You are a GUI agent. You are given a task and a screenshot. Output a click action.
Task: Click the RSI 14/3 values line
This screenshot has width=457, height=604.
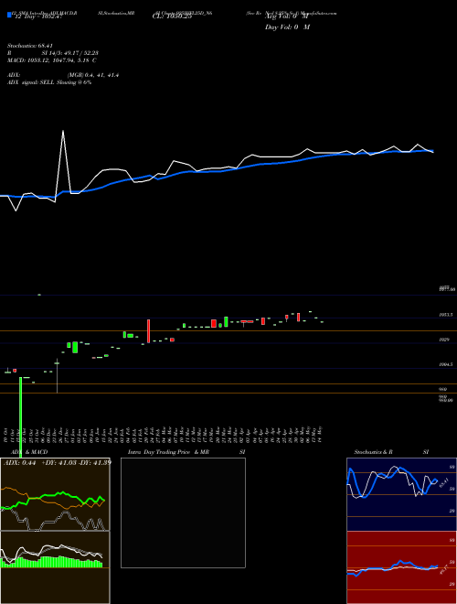[x=53, y=53]
